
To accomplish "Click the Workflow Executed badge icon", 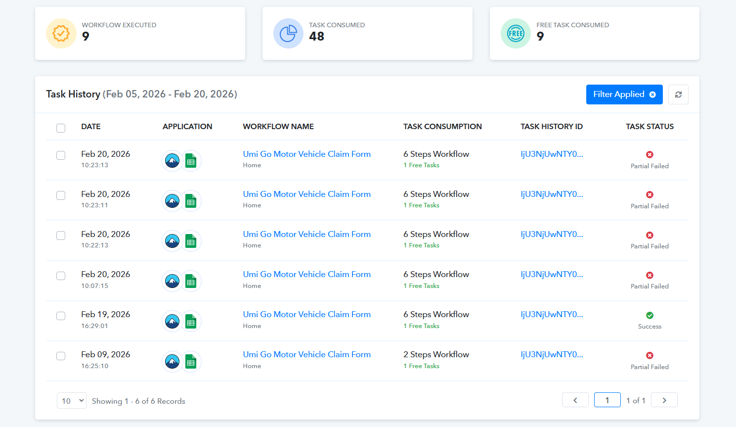I will pos(61,34).
